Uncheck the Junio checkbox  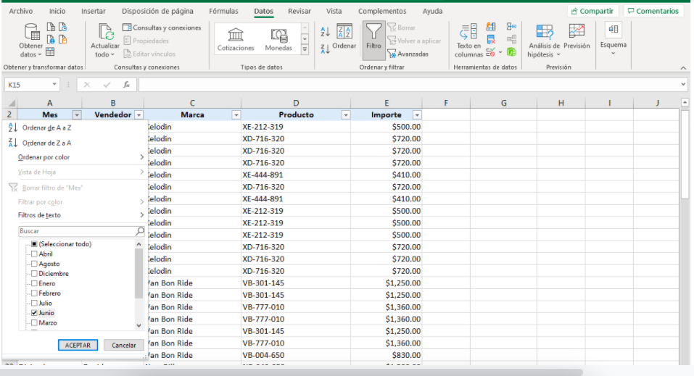click(x=34, y=313)
